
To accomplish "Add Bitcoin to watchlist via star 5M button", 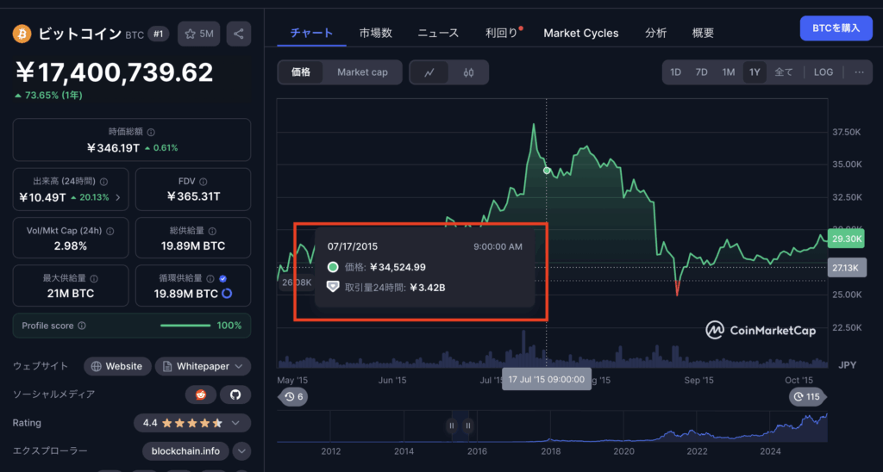I will point(199,34).
